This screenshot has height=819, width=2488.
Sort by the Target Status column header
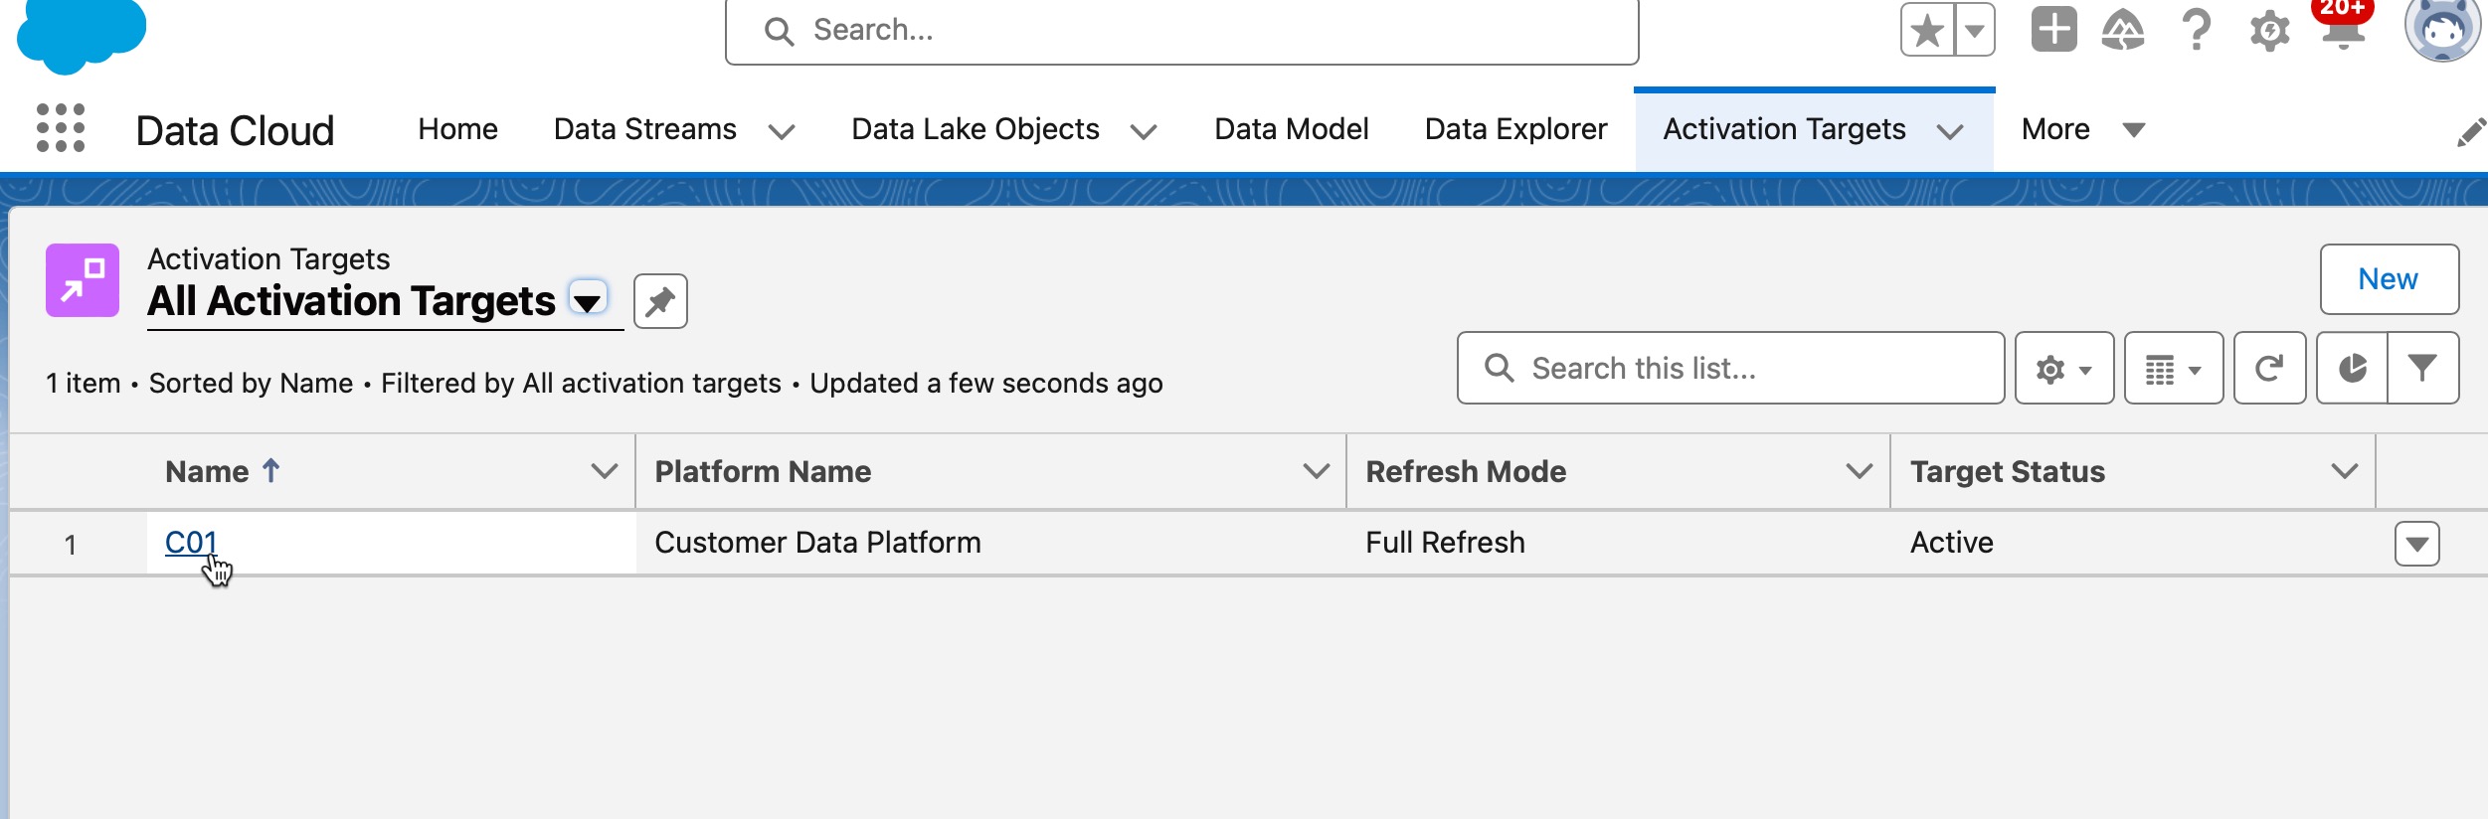coord(2008,471)
